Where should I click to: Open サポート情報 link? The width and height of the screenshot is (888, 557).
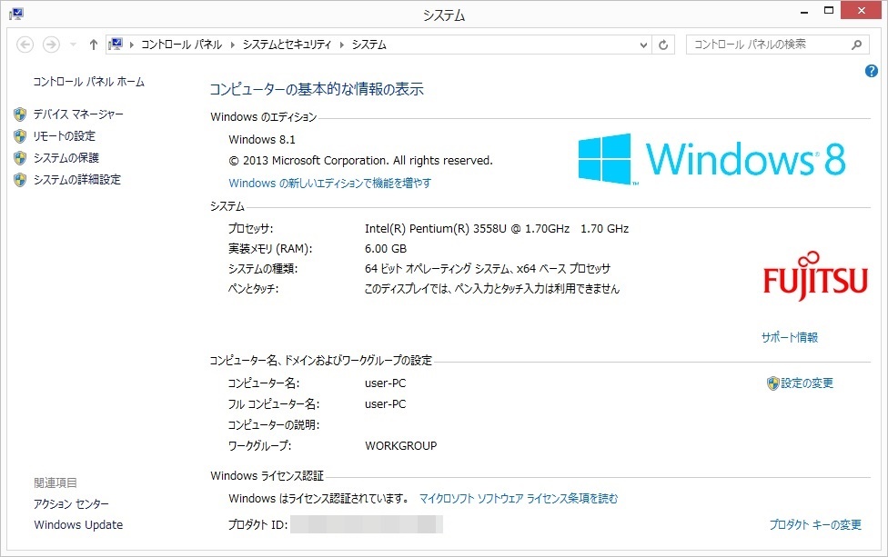[x=790, y=338]
